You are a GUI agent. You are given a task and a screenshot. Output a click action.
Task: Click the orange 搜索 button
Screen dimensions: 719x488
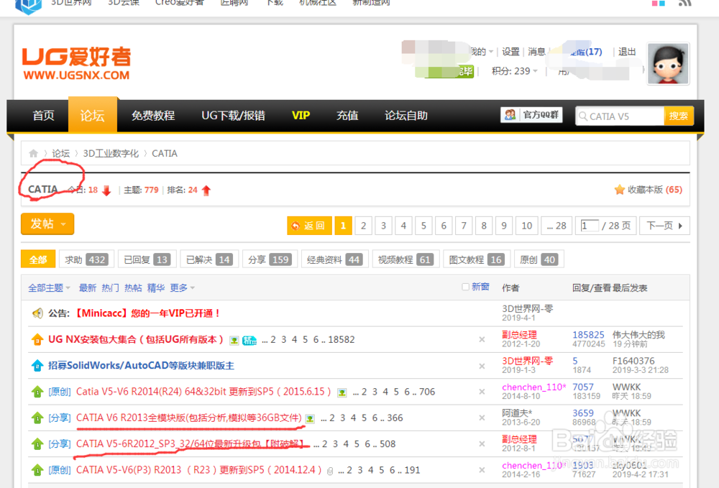(x=678, y=116)
